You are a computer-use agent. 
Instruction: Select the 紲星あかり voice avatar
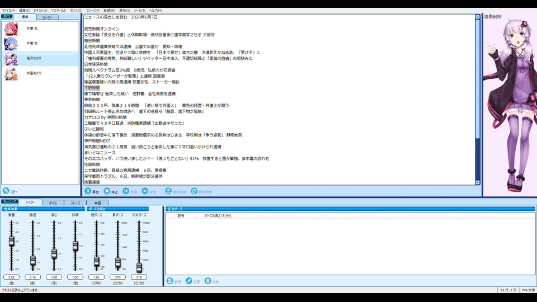click(11, 73)
